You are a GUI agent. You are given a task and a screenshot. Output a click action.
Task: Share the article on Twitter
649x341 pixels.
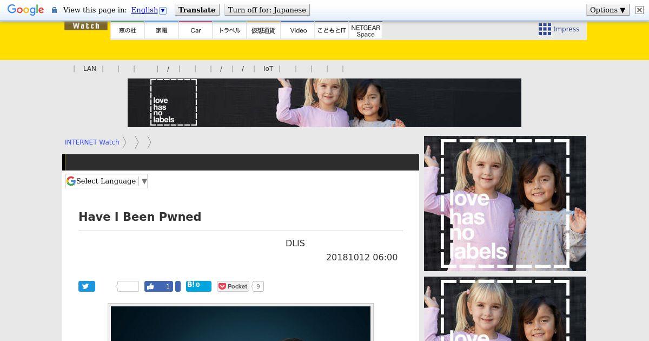[x=87, y=286]
